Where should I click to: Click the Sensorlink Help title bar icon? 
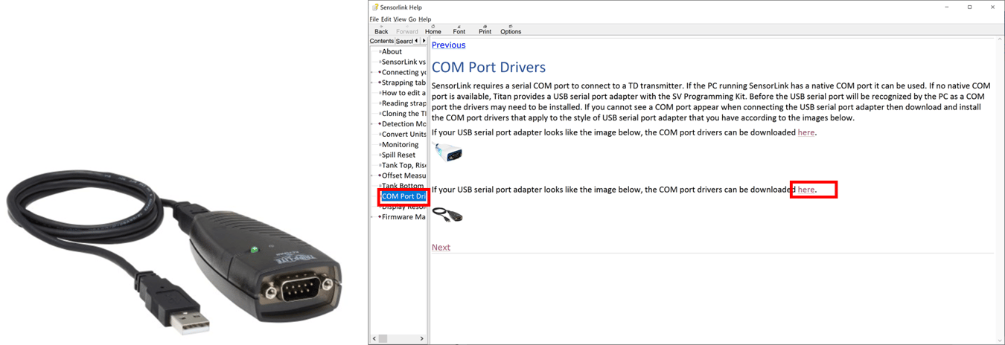coord(375,7)
